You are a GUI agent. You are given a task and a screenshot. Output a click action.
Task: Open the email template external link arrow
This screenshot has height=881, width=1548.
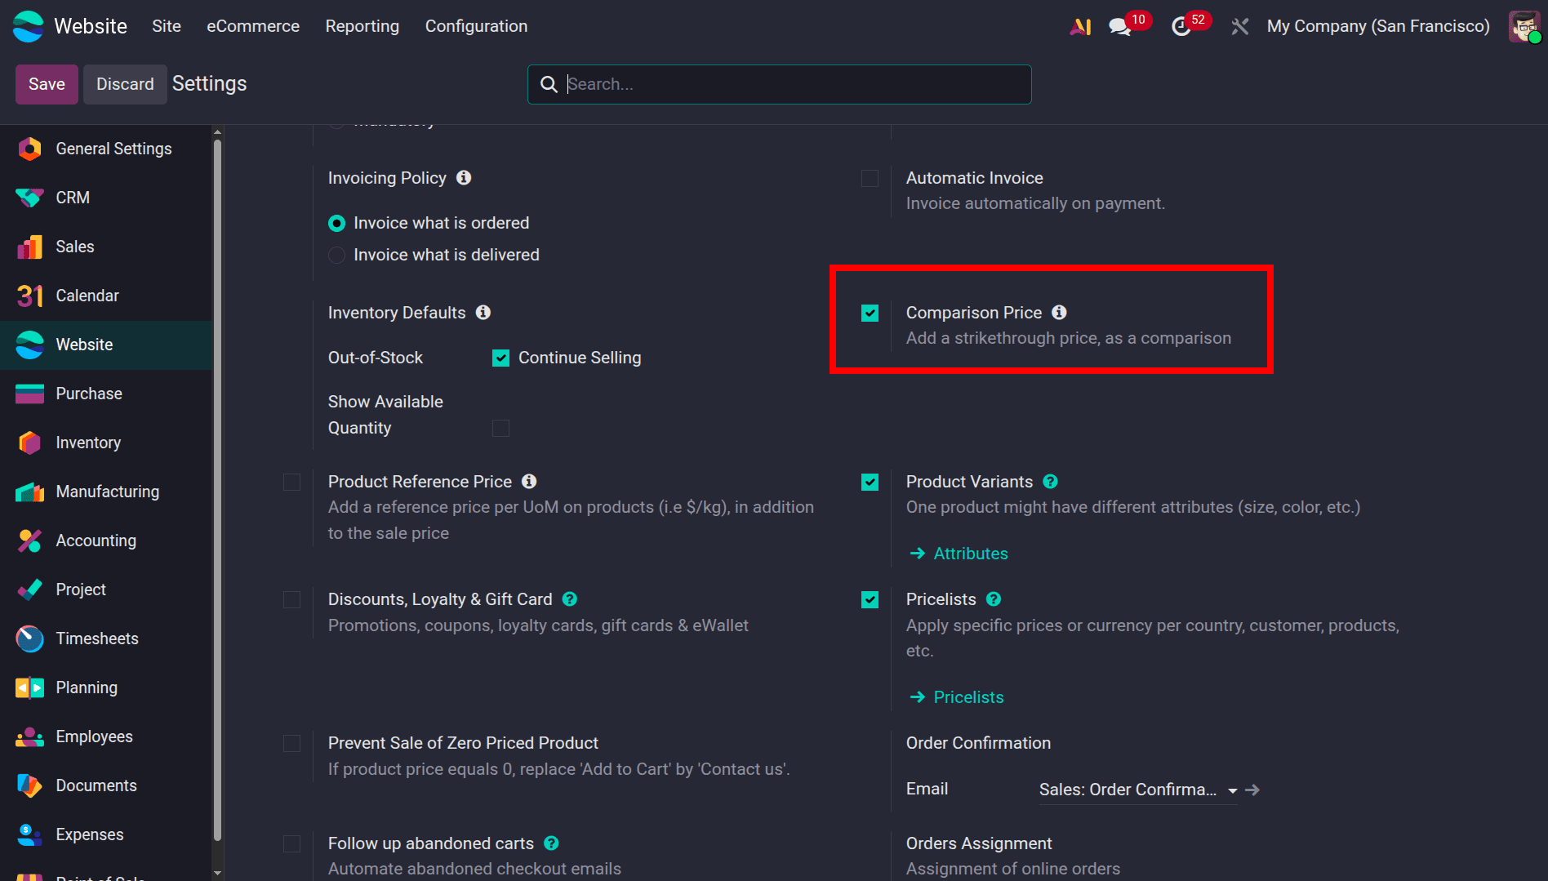(1253, 790)
